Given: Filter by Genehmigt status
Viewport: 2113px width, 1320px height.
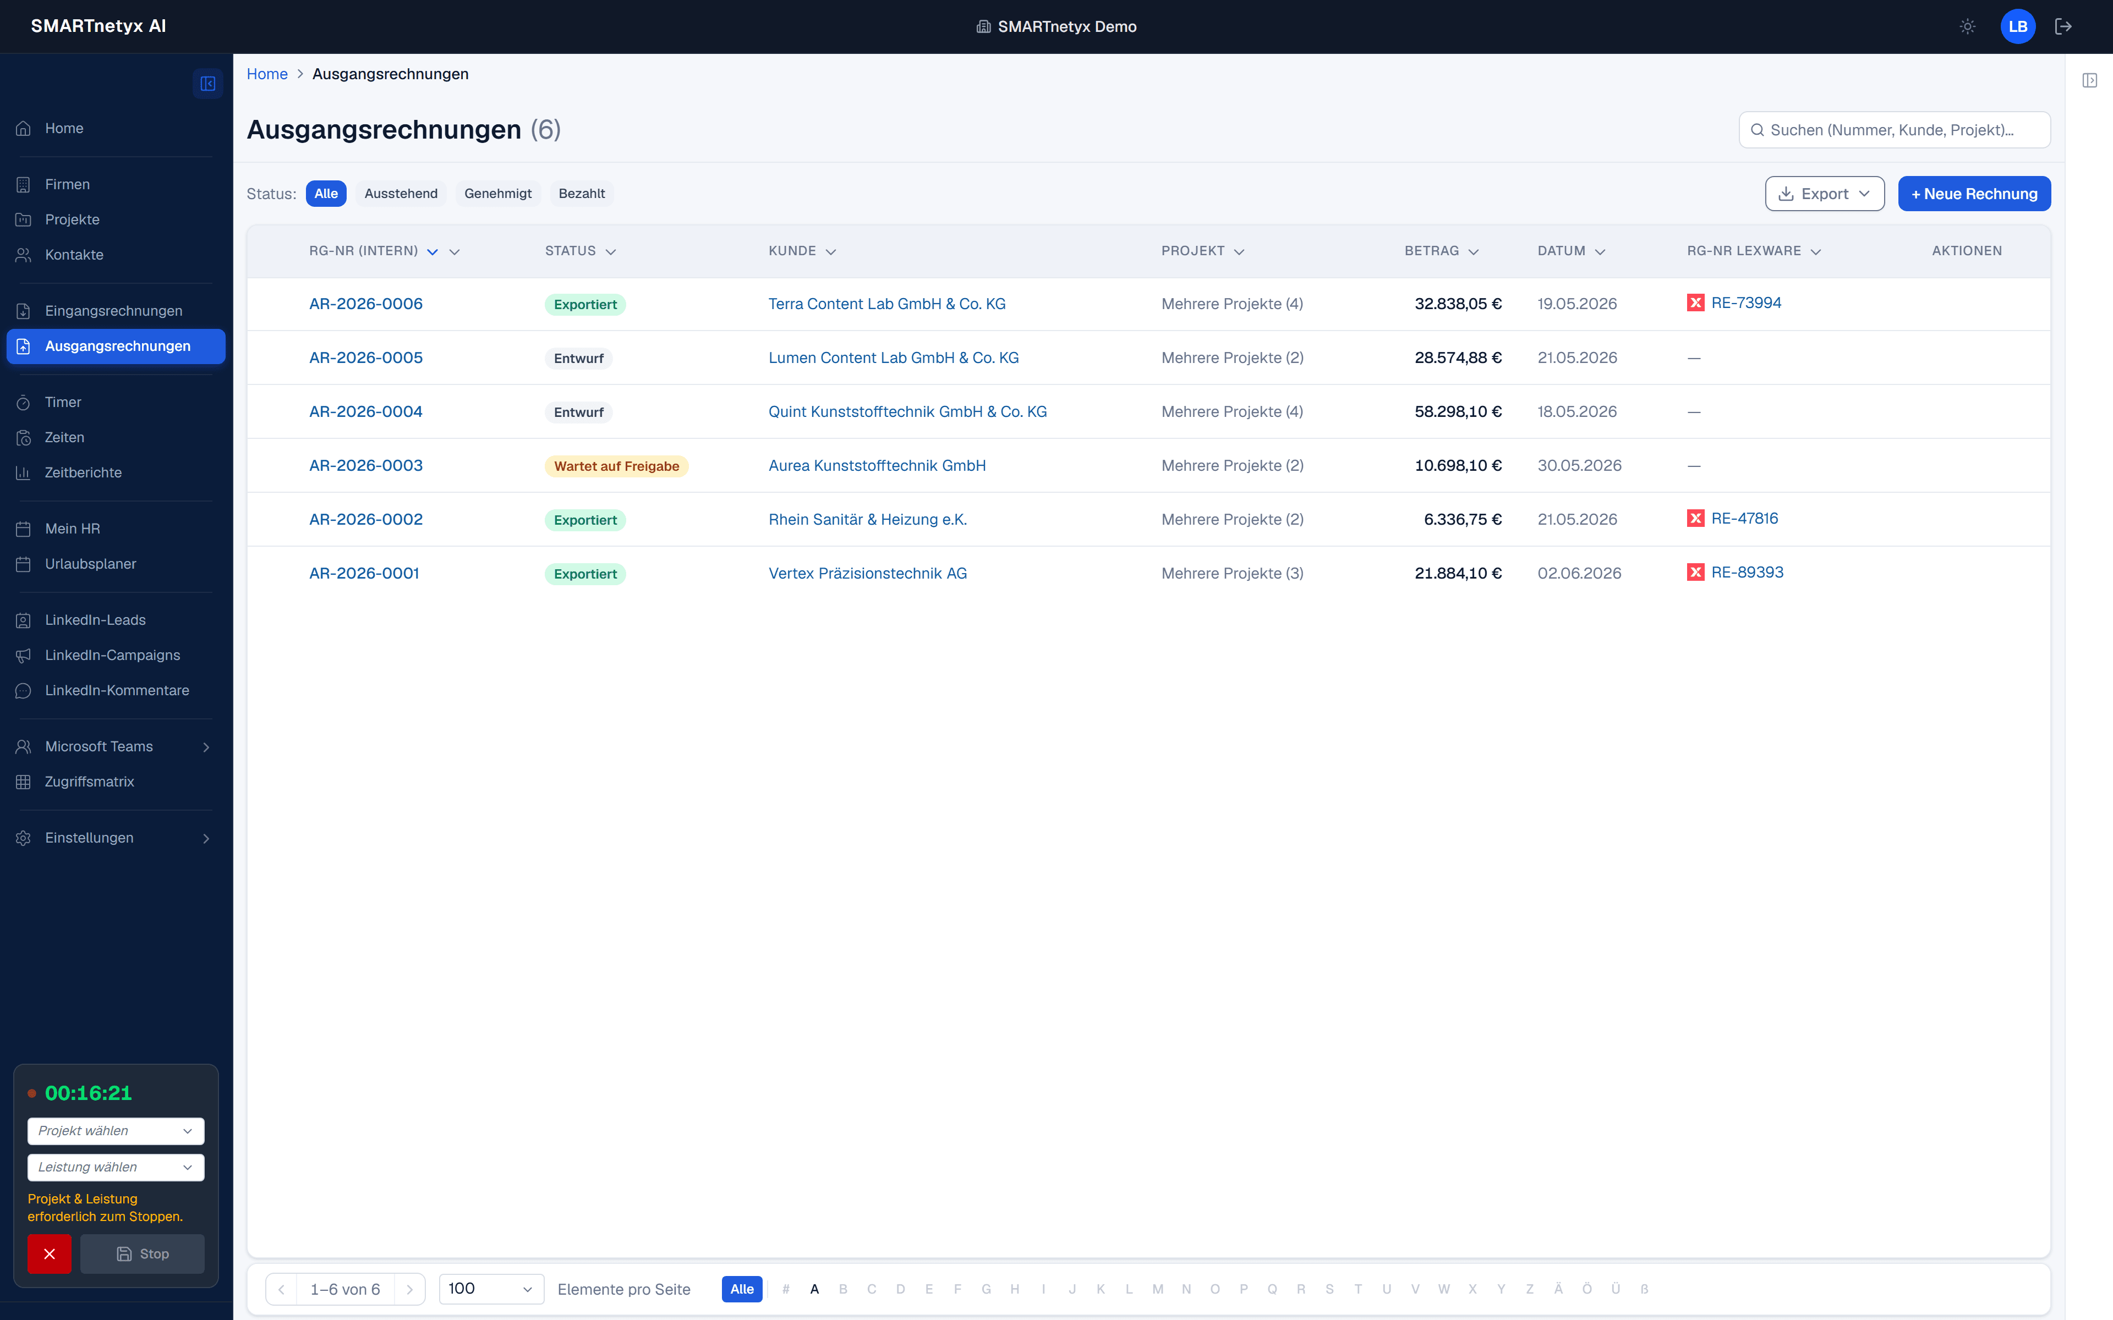Looking at the screenshot, I should coord(497,194).
